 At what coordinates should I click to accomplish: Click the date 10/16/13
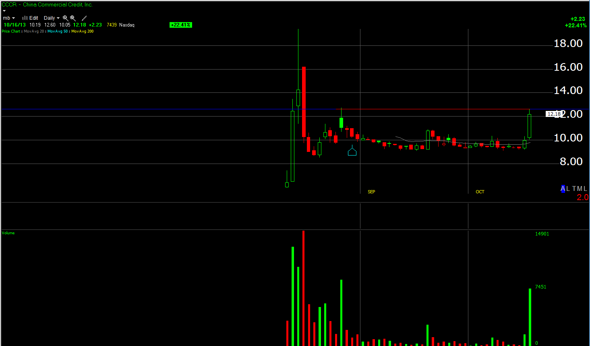pos(14,25)
